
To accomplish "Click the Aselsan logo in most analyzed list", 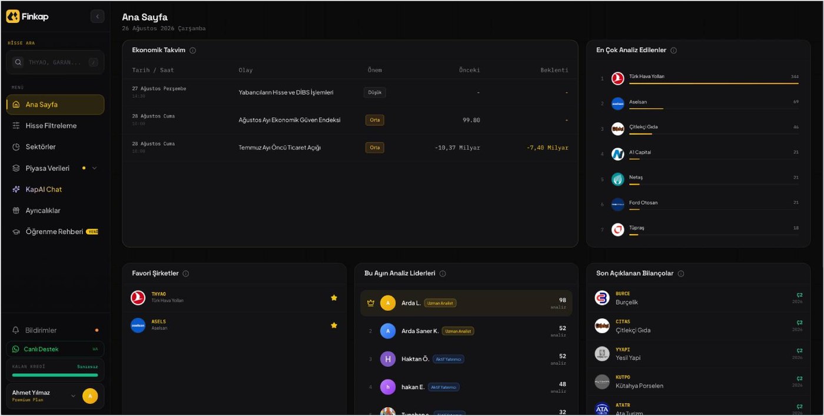I will pos(617,104).
